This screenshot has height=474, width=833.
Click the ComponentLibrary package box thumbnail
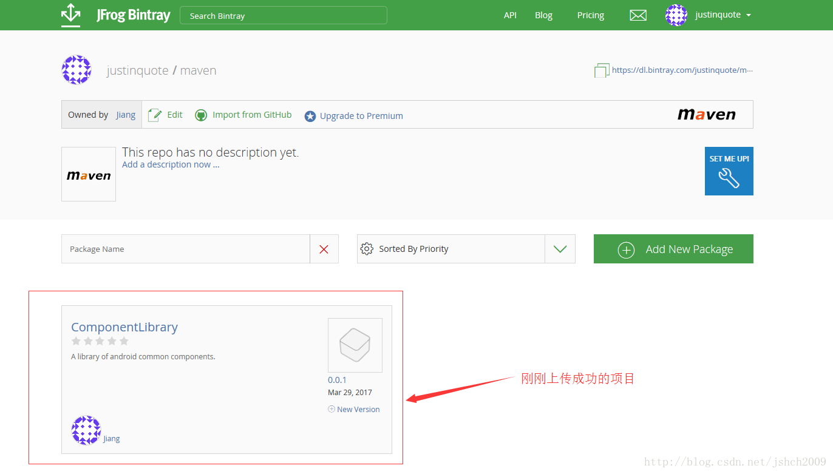355,345
